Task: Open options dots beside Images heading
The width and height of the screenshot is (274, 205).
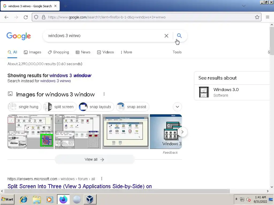Action: (x=104, y=94)
